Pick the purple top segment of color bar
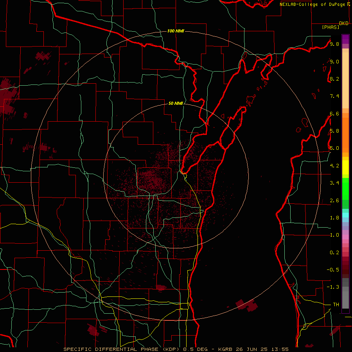The height and width of the screenshot is (352, 352). click(x=345, y=39)
